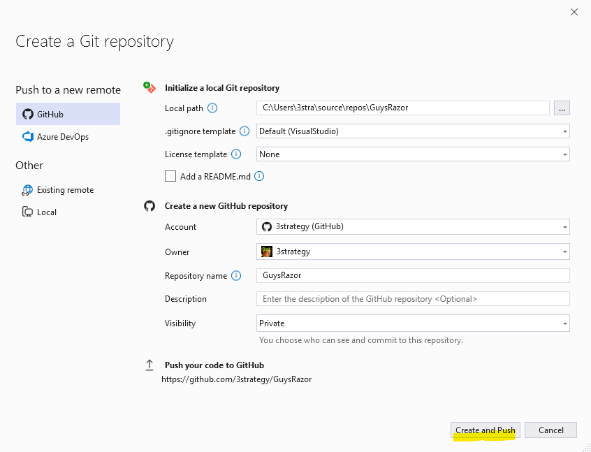Show .gitignore template info icon
Image resolution: width=591 pixels, height=452 pixels.
click(x=245, y=131)
